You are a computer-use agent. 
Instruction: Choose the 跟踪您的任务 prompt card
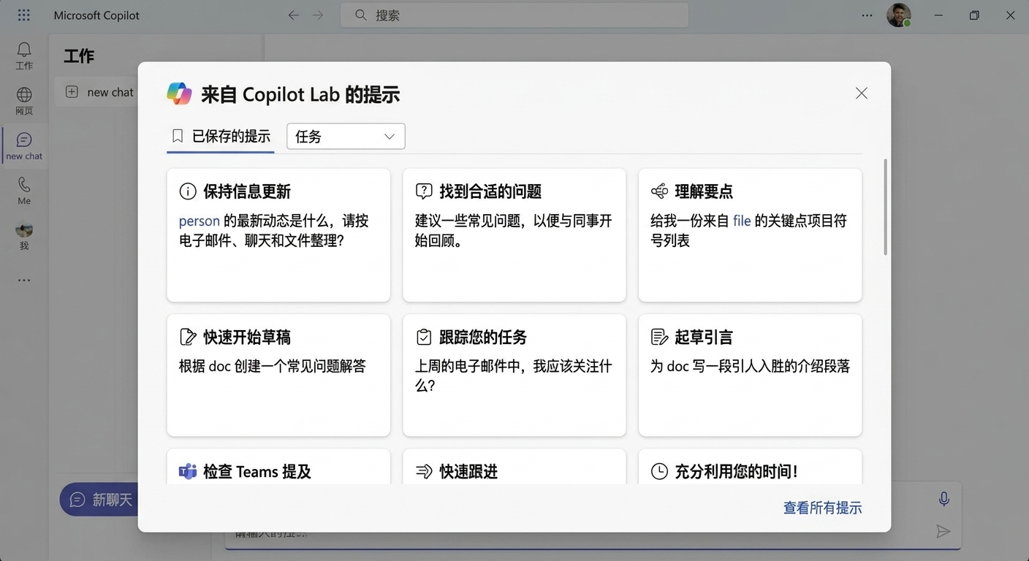[514, 375]
